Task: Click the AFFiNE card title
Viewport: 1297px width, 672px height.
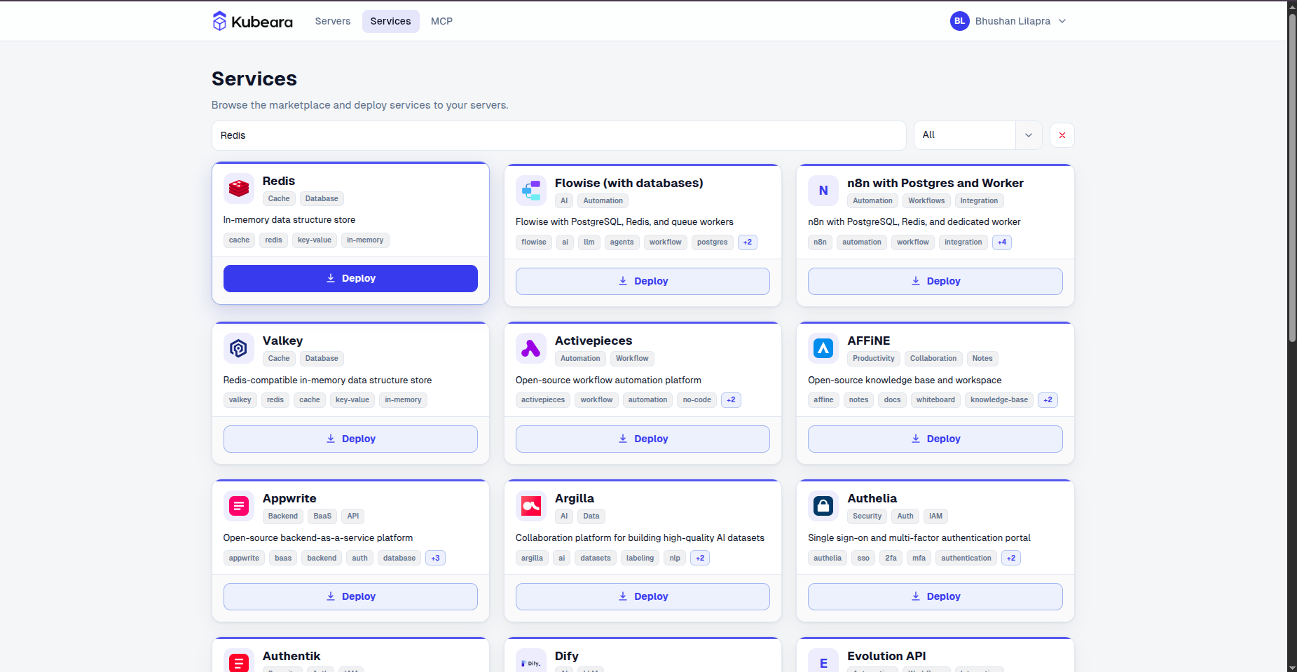Action: pyautogui.click(x=869, y=341)
